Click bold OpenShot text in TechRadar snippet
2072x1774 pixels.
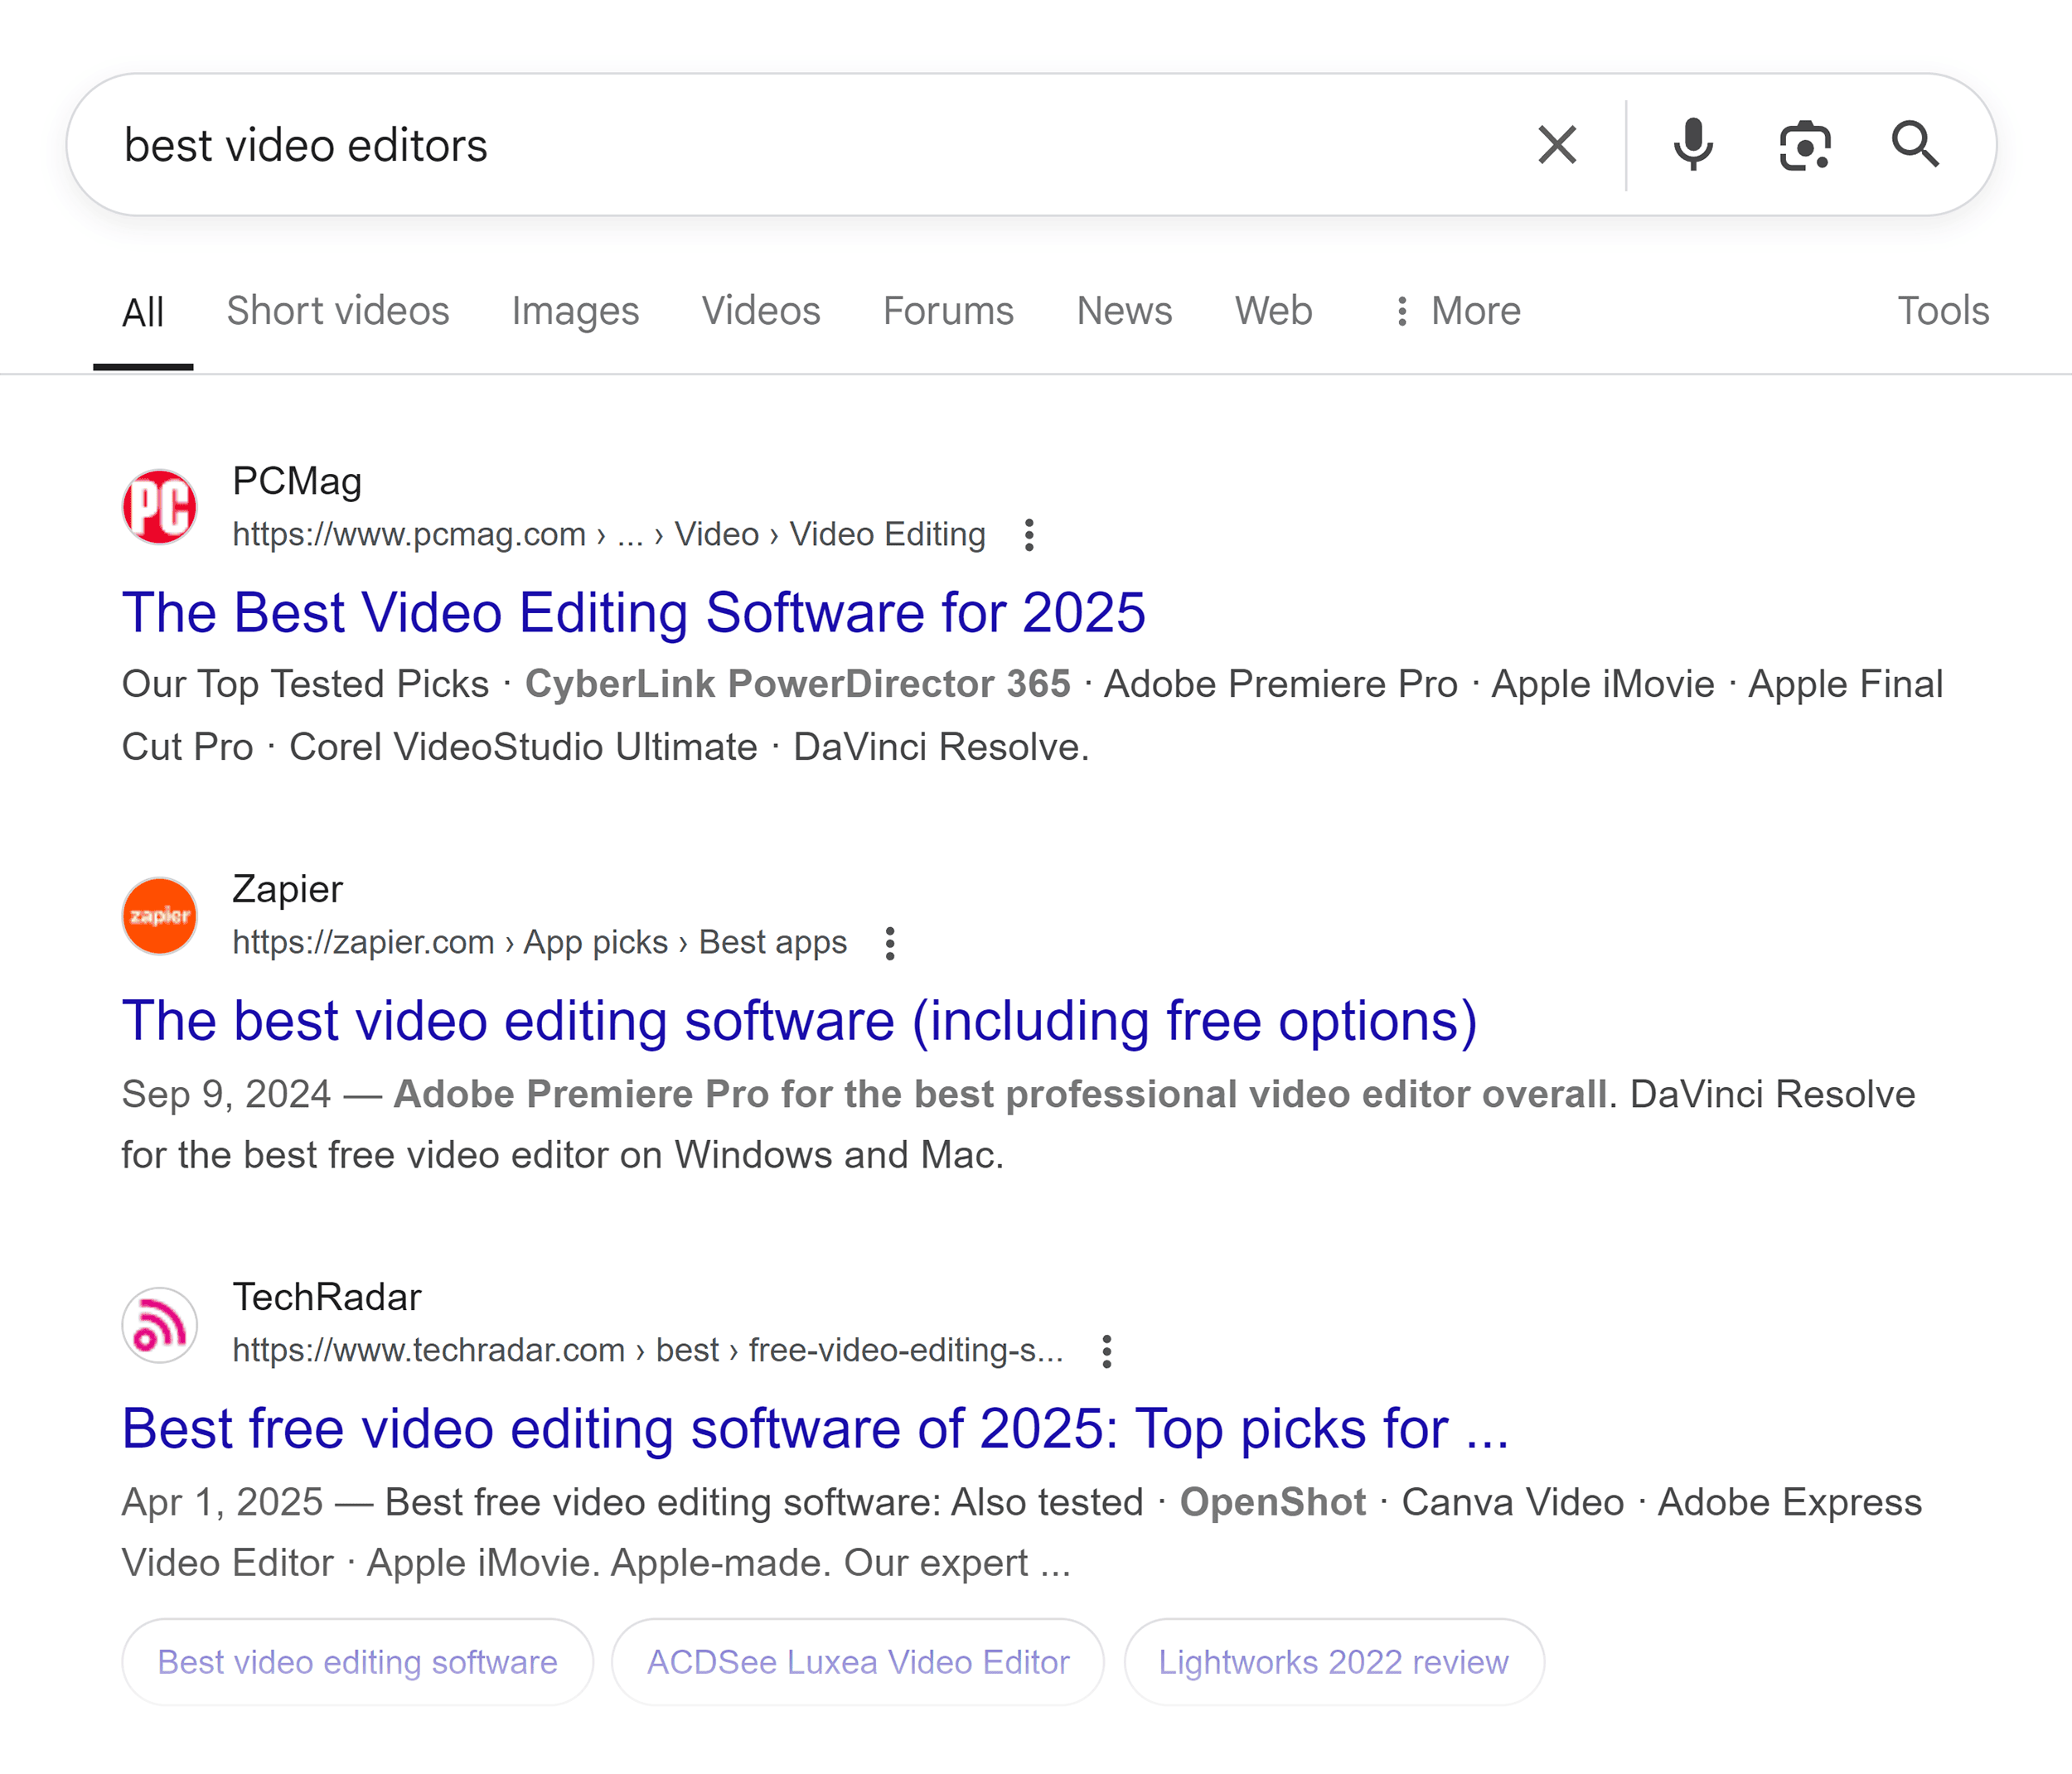click(x=1272, y=1502)
